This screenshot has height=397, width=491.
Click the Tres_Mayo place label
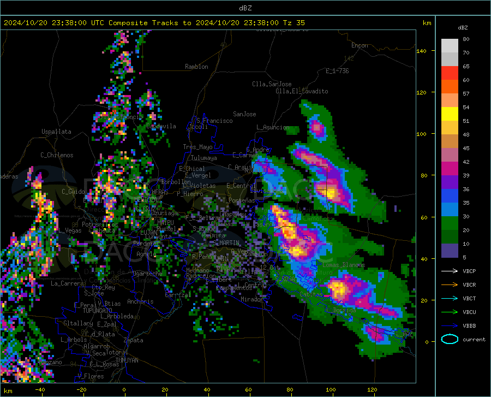coord(197,147)
